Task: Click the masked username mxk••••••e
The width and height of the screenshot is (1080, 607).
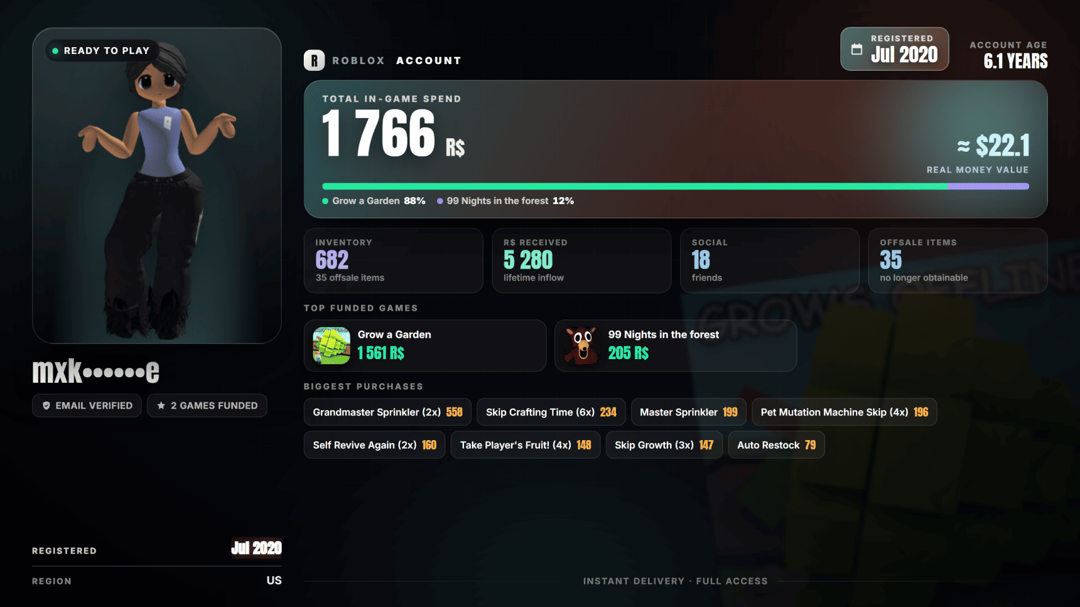Action: click(x=96, y=371)
